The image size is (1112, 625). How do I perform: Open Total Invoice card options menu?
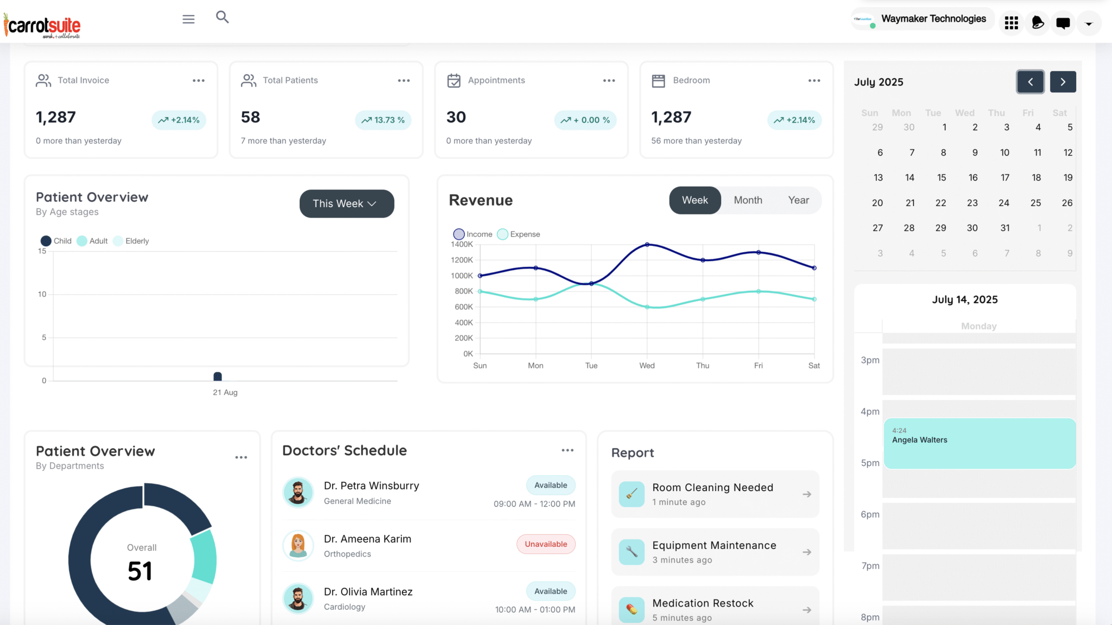pos(199,81)
